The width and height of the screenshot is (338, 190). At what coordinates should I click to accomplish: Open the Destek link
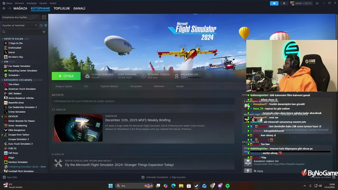(180, 86)
